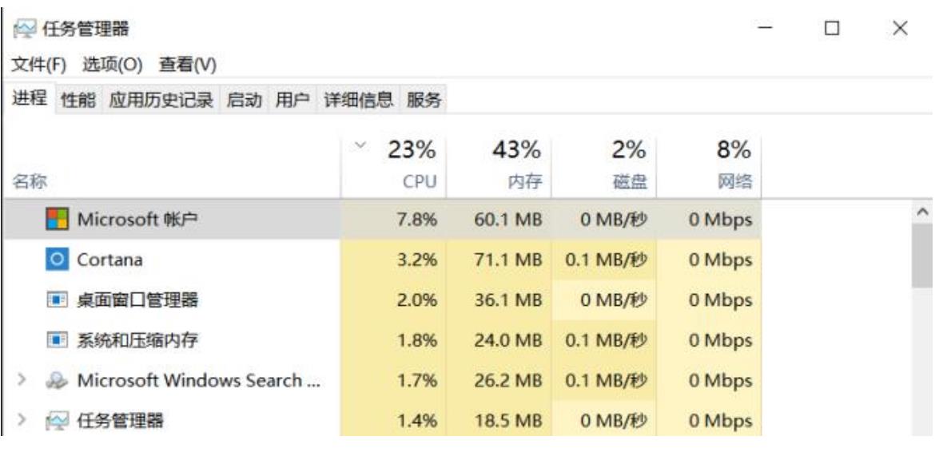This screenshot has height=464, width=951.
Task: Switch to the 应用历史记录 tab
Action: 161,100
